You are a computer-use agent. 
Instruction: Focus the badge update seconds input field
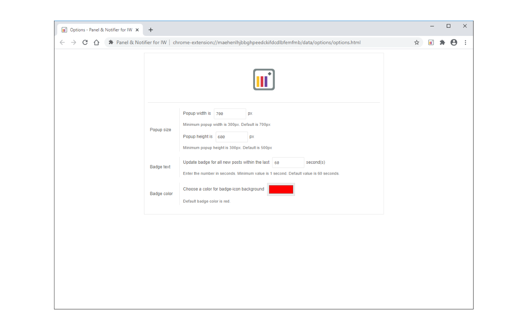(288, 163)
